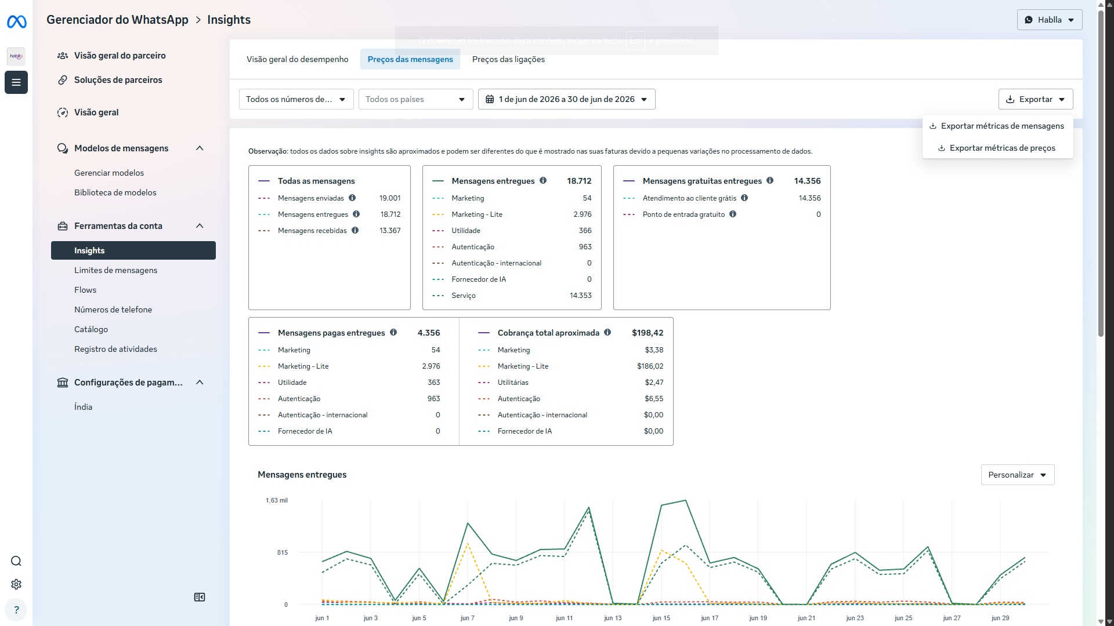Click info icon beside Mensagens pagas entregues
The height and width of the screenshot is (626, 1114).
(393, 332)
